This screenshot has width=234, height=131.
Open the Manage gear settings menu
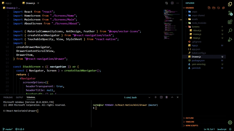pos(230,122)
